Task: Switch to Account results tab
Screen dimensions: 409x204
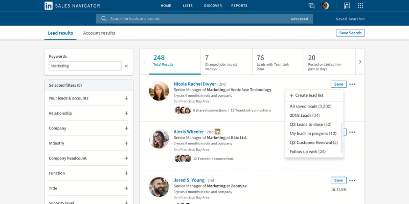Action: pyautogui.click(x=99, y=33)
